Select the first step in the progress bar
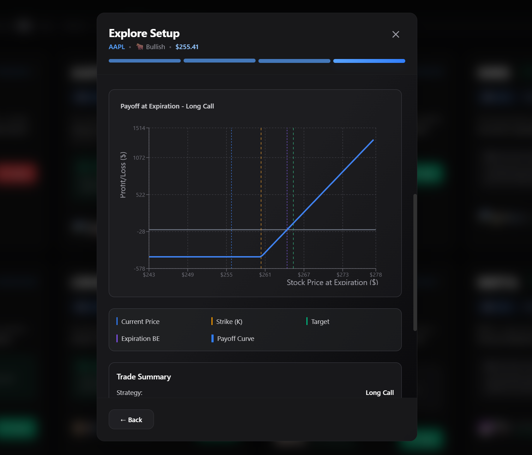532x455 pixels. 144,60
